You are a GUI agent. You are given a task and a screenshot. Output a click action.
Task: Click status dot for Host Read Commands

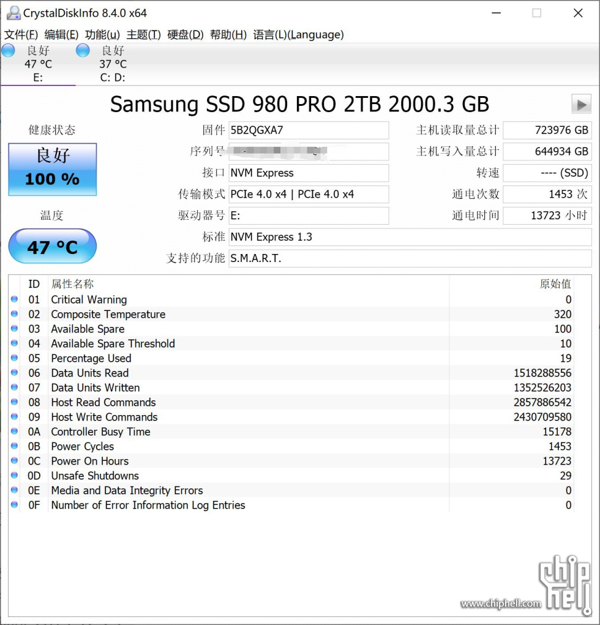(x=14, y=402)
